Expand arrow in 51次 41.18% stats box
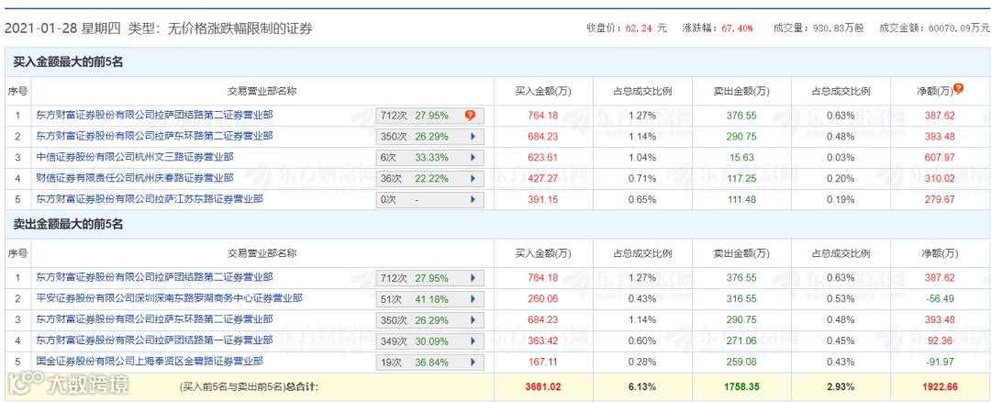 [x=473, y=298]
